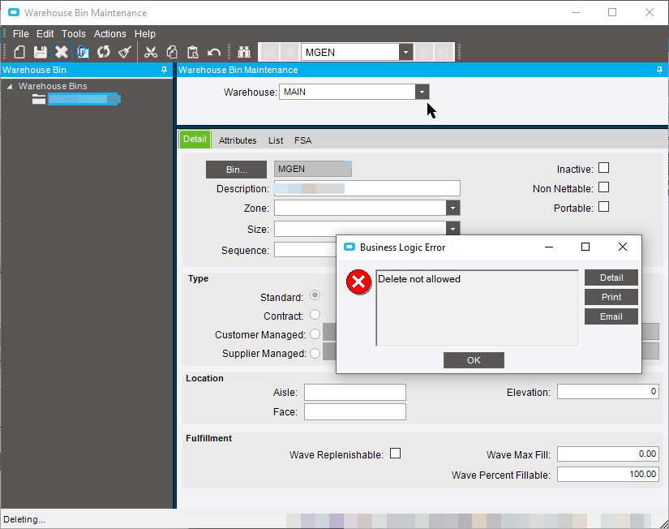The image size is (669, 529).
Task: Switch to the Attributes tab
Action: (x=238, y=140)
